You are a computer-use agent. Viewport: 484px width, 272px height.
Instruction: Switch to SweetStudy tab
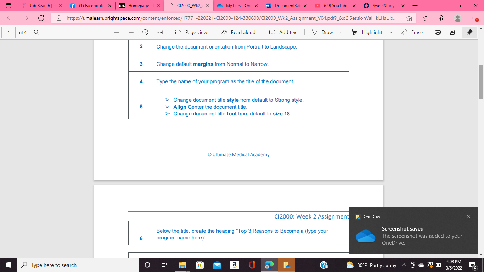click(x=384, y=6)
